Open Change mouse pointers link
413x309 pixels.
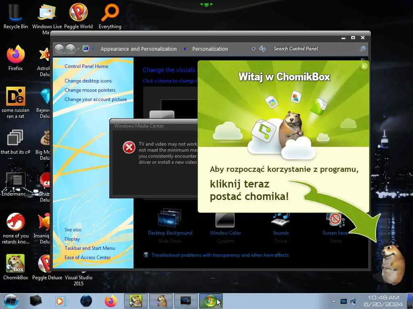90,90
